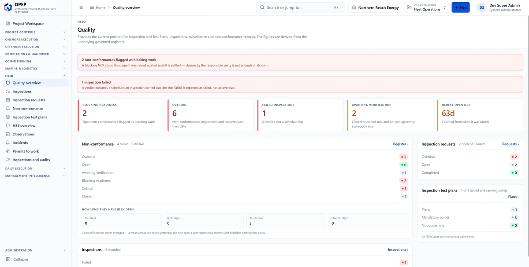
Task: Collapse the HSEQ section
Action: tap(36, 76)
